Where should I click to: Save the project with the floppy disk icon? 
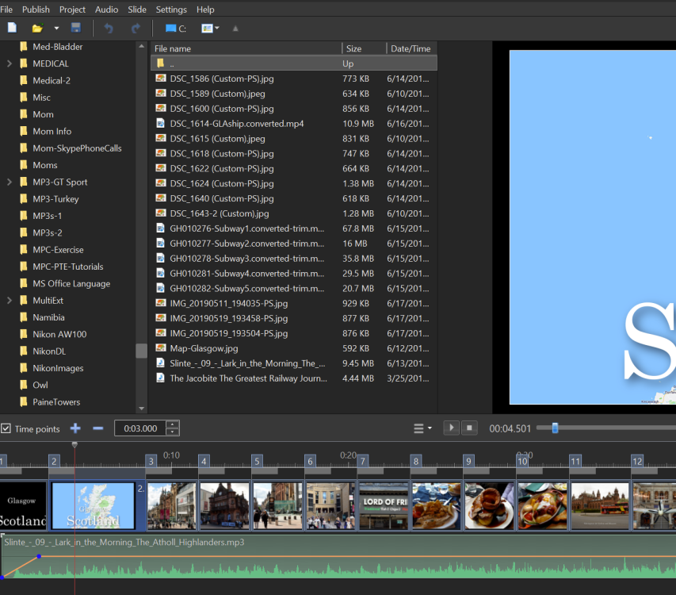click(x=76, y=28)
